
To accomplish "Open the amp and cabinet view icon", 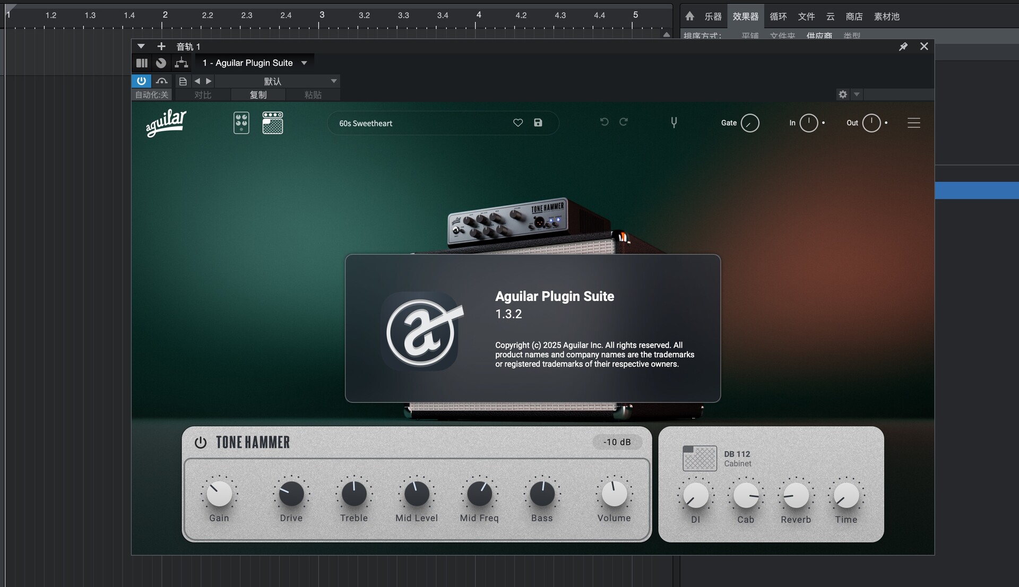I will 273,123.
